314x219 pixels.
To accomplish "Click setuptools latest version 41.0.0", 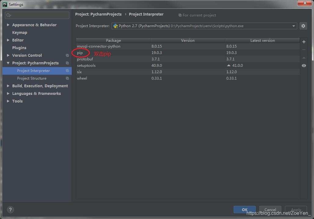I will [x=238, y=65].
